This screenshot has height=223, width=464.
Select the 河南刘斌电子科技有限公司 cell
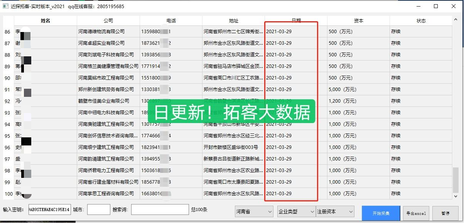coord(108,55)
